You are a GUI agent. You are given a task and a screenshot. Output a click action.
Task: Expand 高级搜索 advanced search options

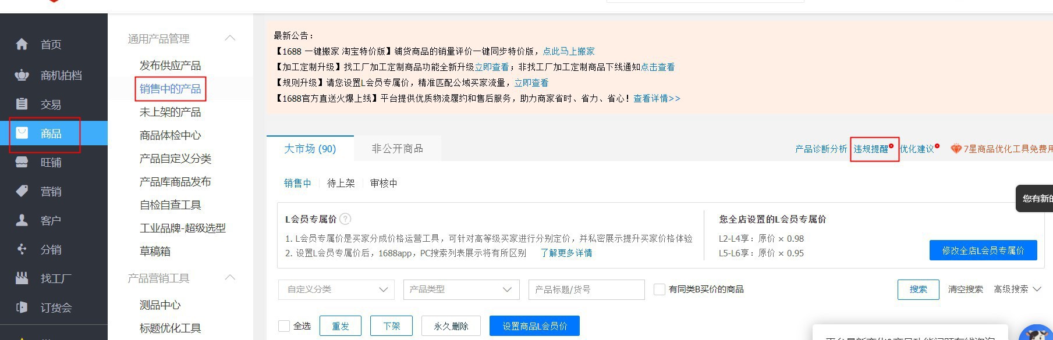click(1017, 289)
